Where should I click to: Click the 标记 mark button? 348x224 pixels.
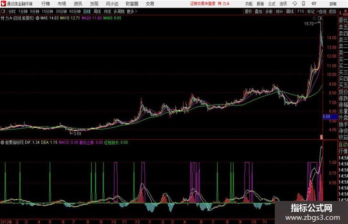(311, 11)
